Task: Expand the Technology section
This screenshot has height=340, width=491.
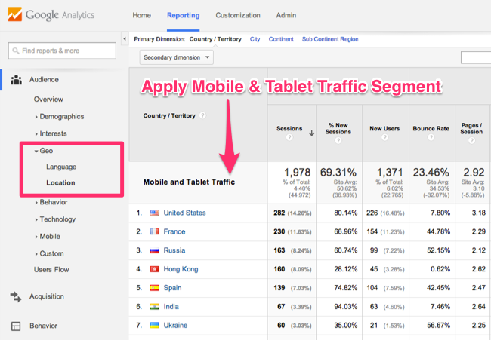Action: pyautogui.click(x=55, y=219)
